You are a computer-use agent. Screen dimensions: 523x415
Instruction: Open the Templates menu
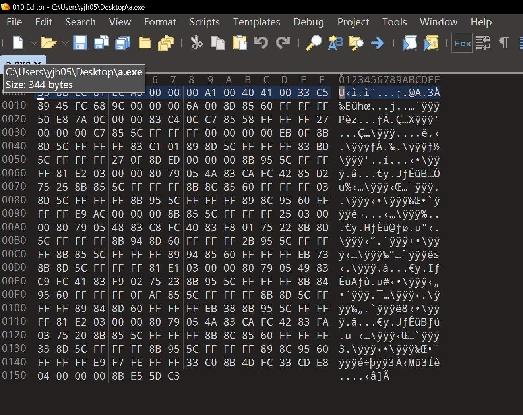[256, 22]
